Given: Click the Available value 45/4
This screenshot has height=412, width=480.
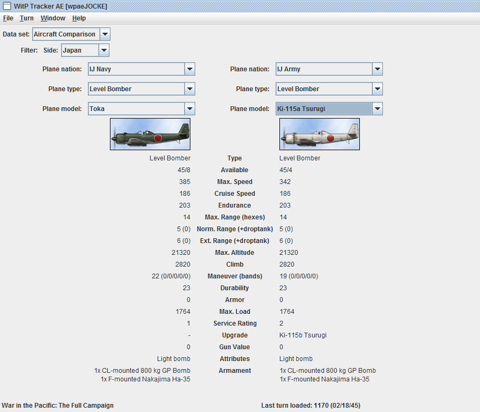Looking at the screenshot, I should [x=286, y=170].
